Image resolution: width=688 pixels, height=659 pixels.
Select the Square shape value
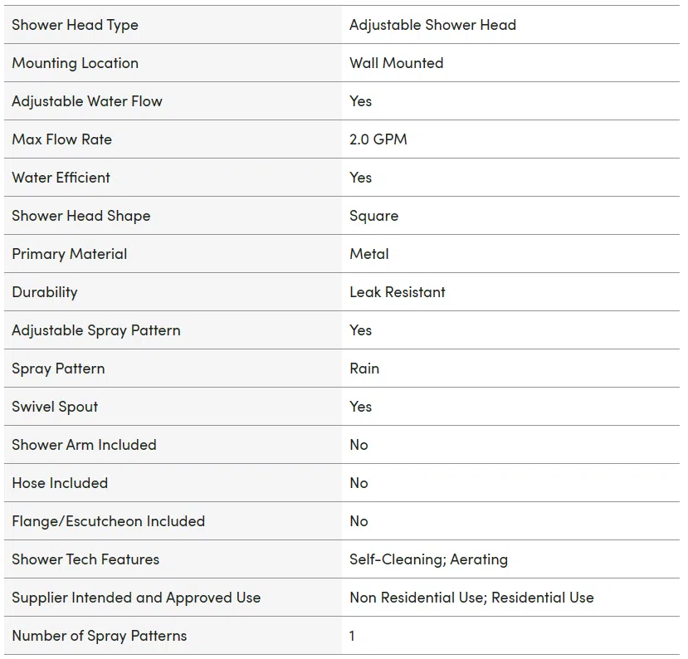[x=373, y=217]
